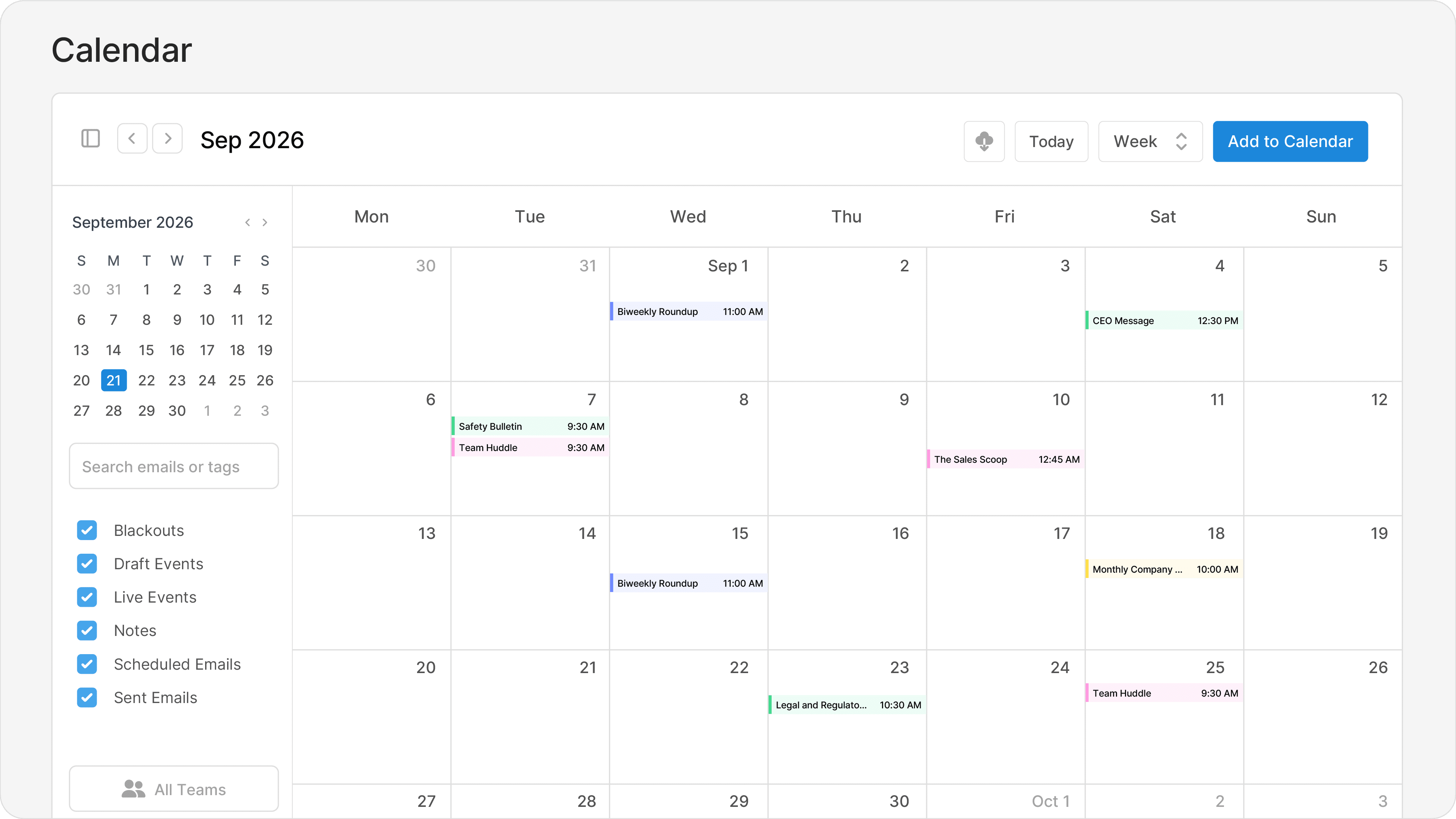
Task: Uncheck the Notes filter
Action: [87, 631]
